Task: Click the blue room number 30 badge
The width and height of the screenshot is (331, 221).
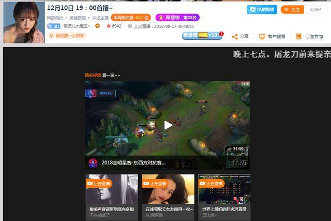Action: 54,26
